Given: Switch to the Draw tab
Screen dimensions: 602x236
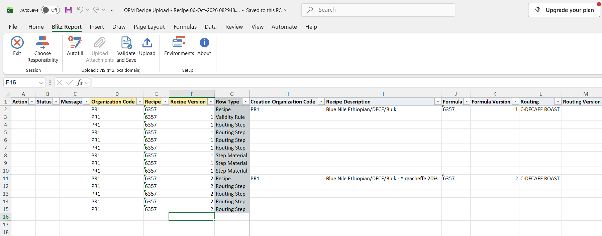Looking at the screenshot, I should click(x=119, y=27).
